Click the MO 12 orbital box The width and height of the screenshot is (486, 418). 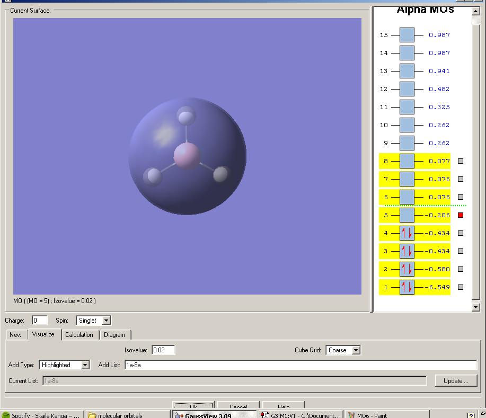point(407,89)
